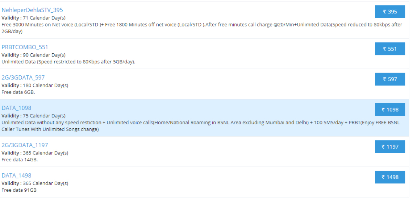
Task: Choose the ₹ 597 price button
Action: tap(390, 79)
